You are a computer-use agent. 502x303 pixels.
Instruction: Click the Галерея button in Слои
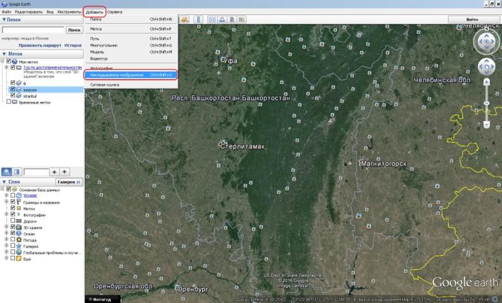69,182
